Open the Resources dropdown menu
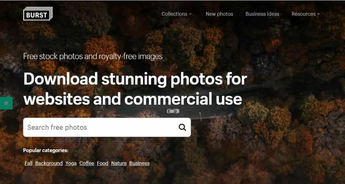 pyautogui.click(x=306, y=14)
